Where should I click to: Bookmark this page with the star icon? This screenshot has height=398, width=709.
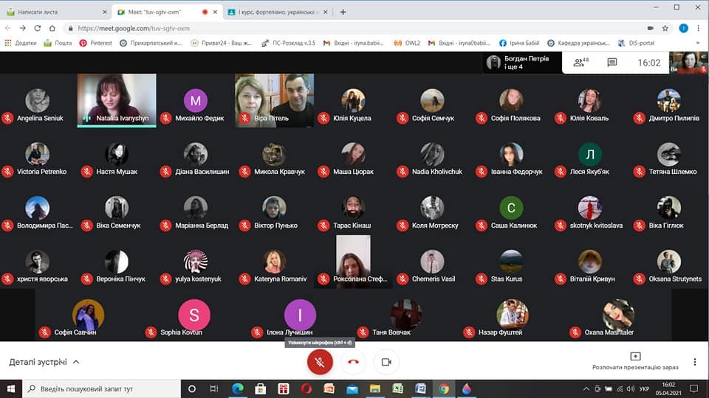[x=665, y=28]
